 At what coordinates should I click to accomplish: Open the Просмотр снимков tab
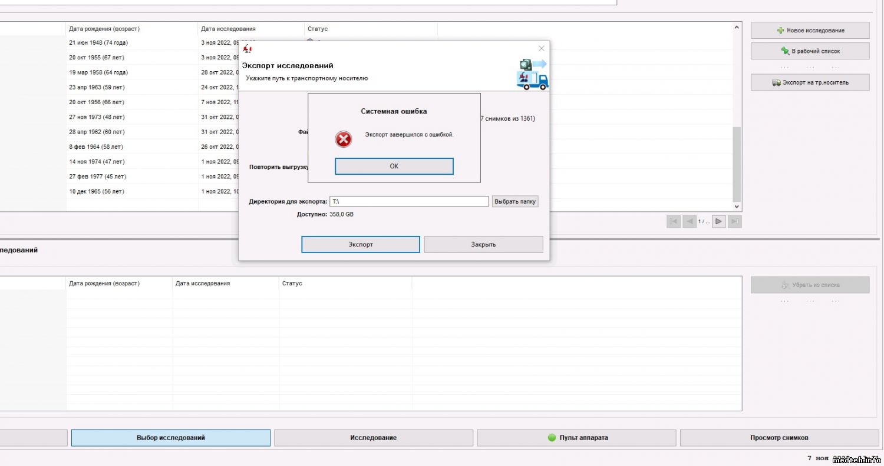click(779, 438)
